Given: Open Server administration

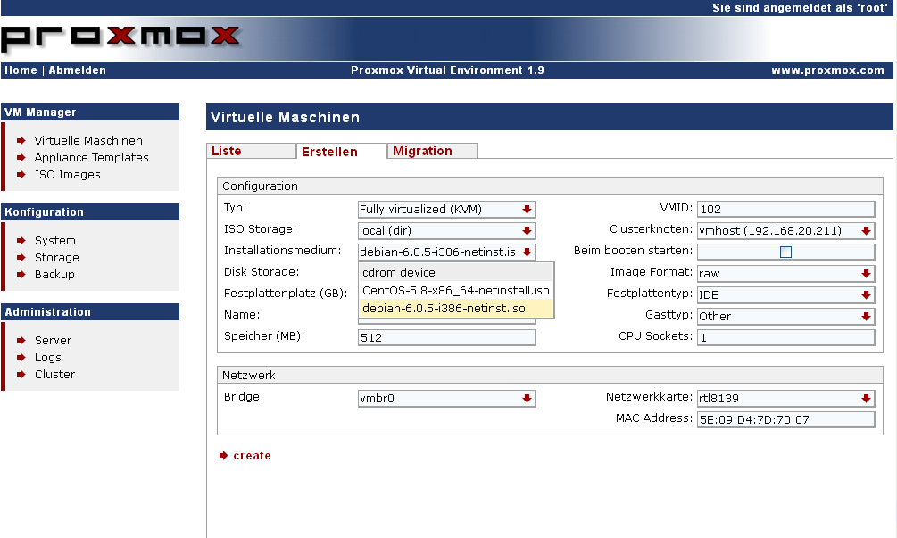Looking at the screenshot, I should pyautogui.click(x=54, y=341).
